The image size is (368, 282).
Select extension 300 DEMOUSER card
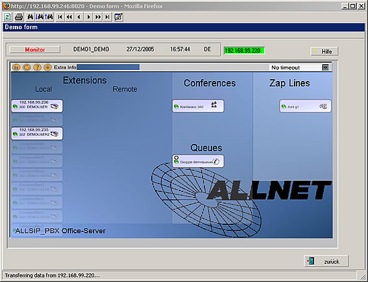tap(37, 106)
